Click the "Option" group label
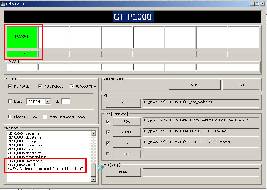 11,79
